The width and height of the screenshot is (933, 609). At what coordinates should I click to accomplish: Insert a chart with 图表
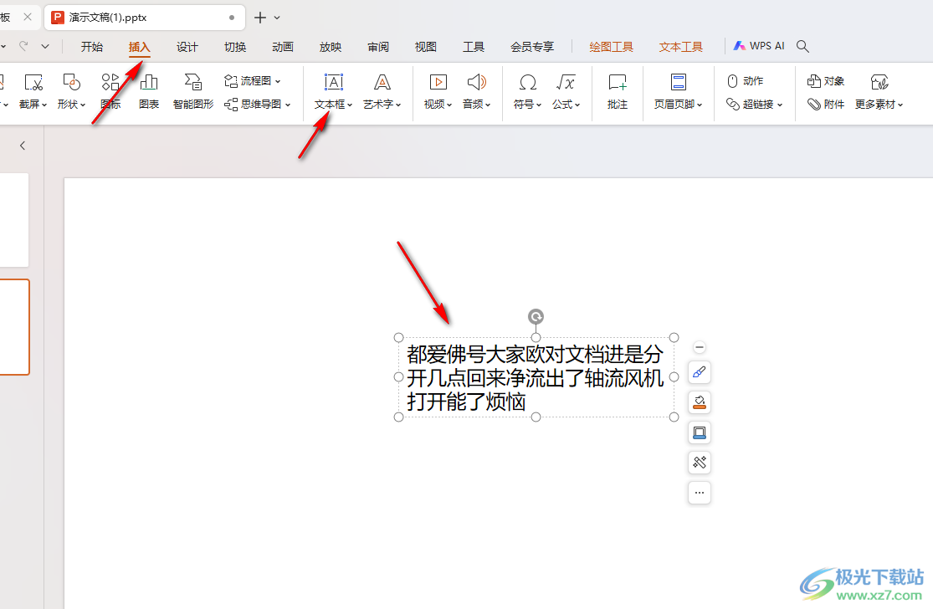149,91
